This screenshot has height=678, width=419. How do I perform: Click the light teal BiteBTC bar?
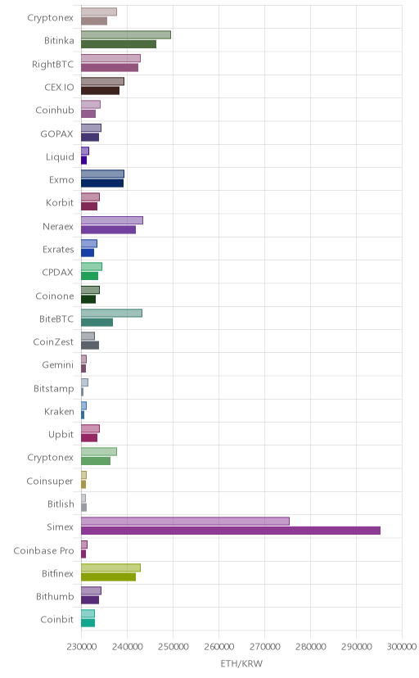click(x=111, y=313)
